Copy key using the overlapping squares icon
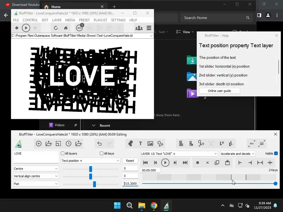The image size is (283, 212). tap(217, 163)
